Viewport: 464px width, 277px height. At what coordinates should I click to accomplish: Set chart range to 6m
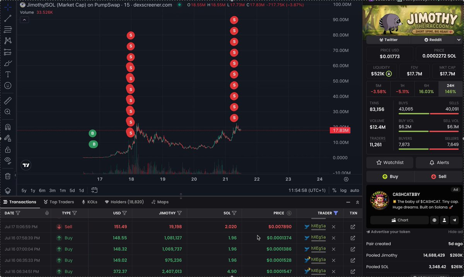pos(42,190)
